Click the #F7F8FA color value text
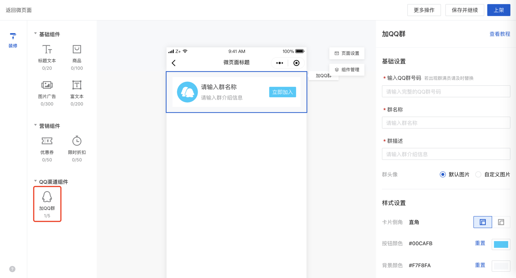 [420, 265]
